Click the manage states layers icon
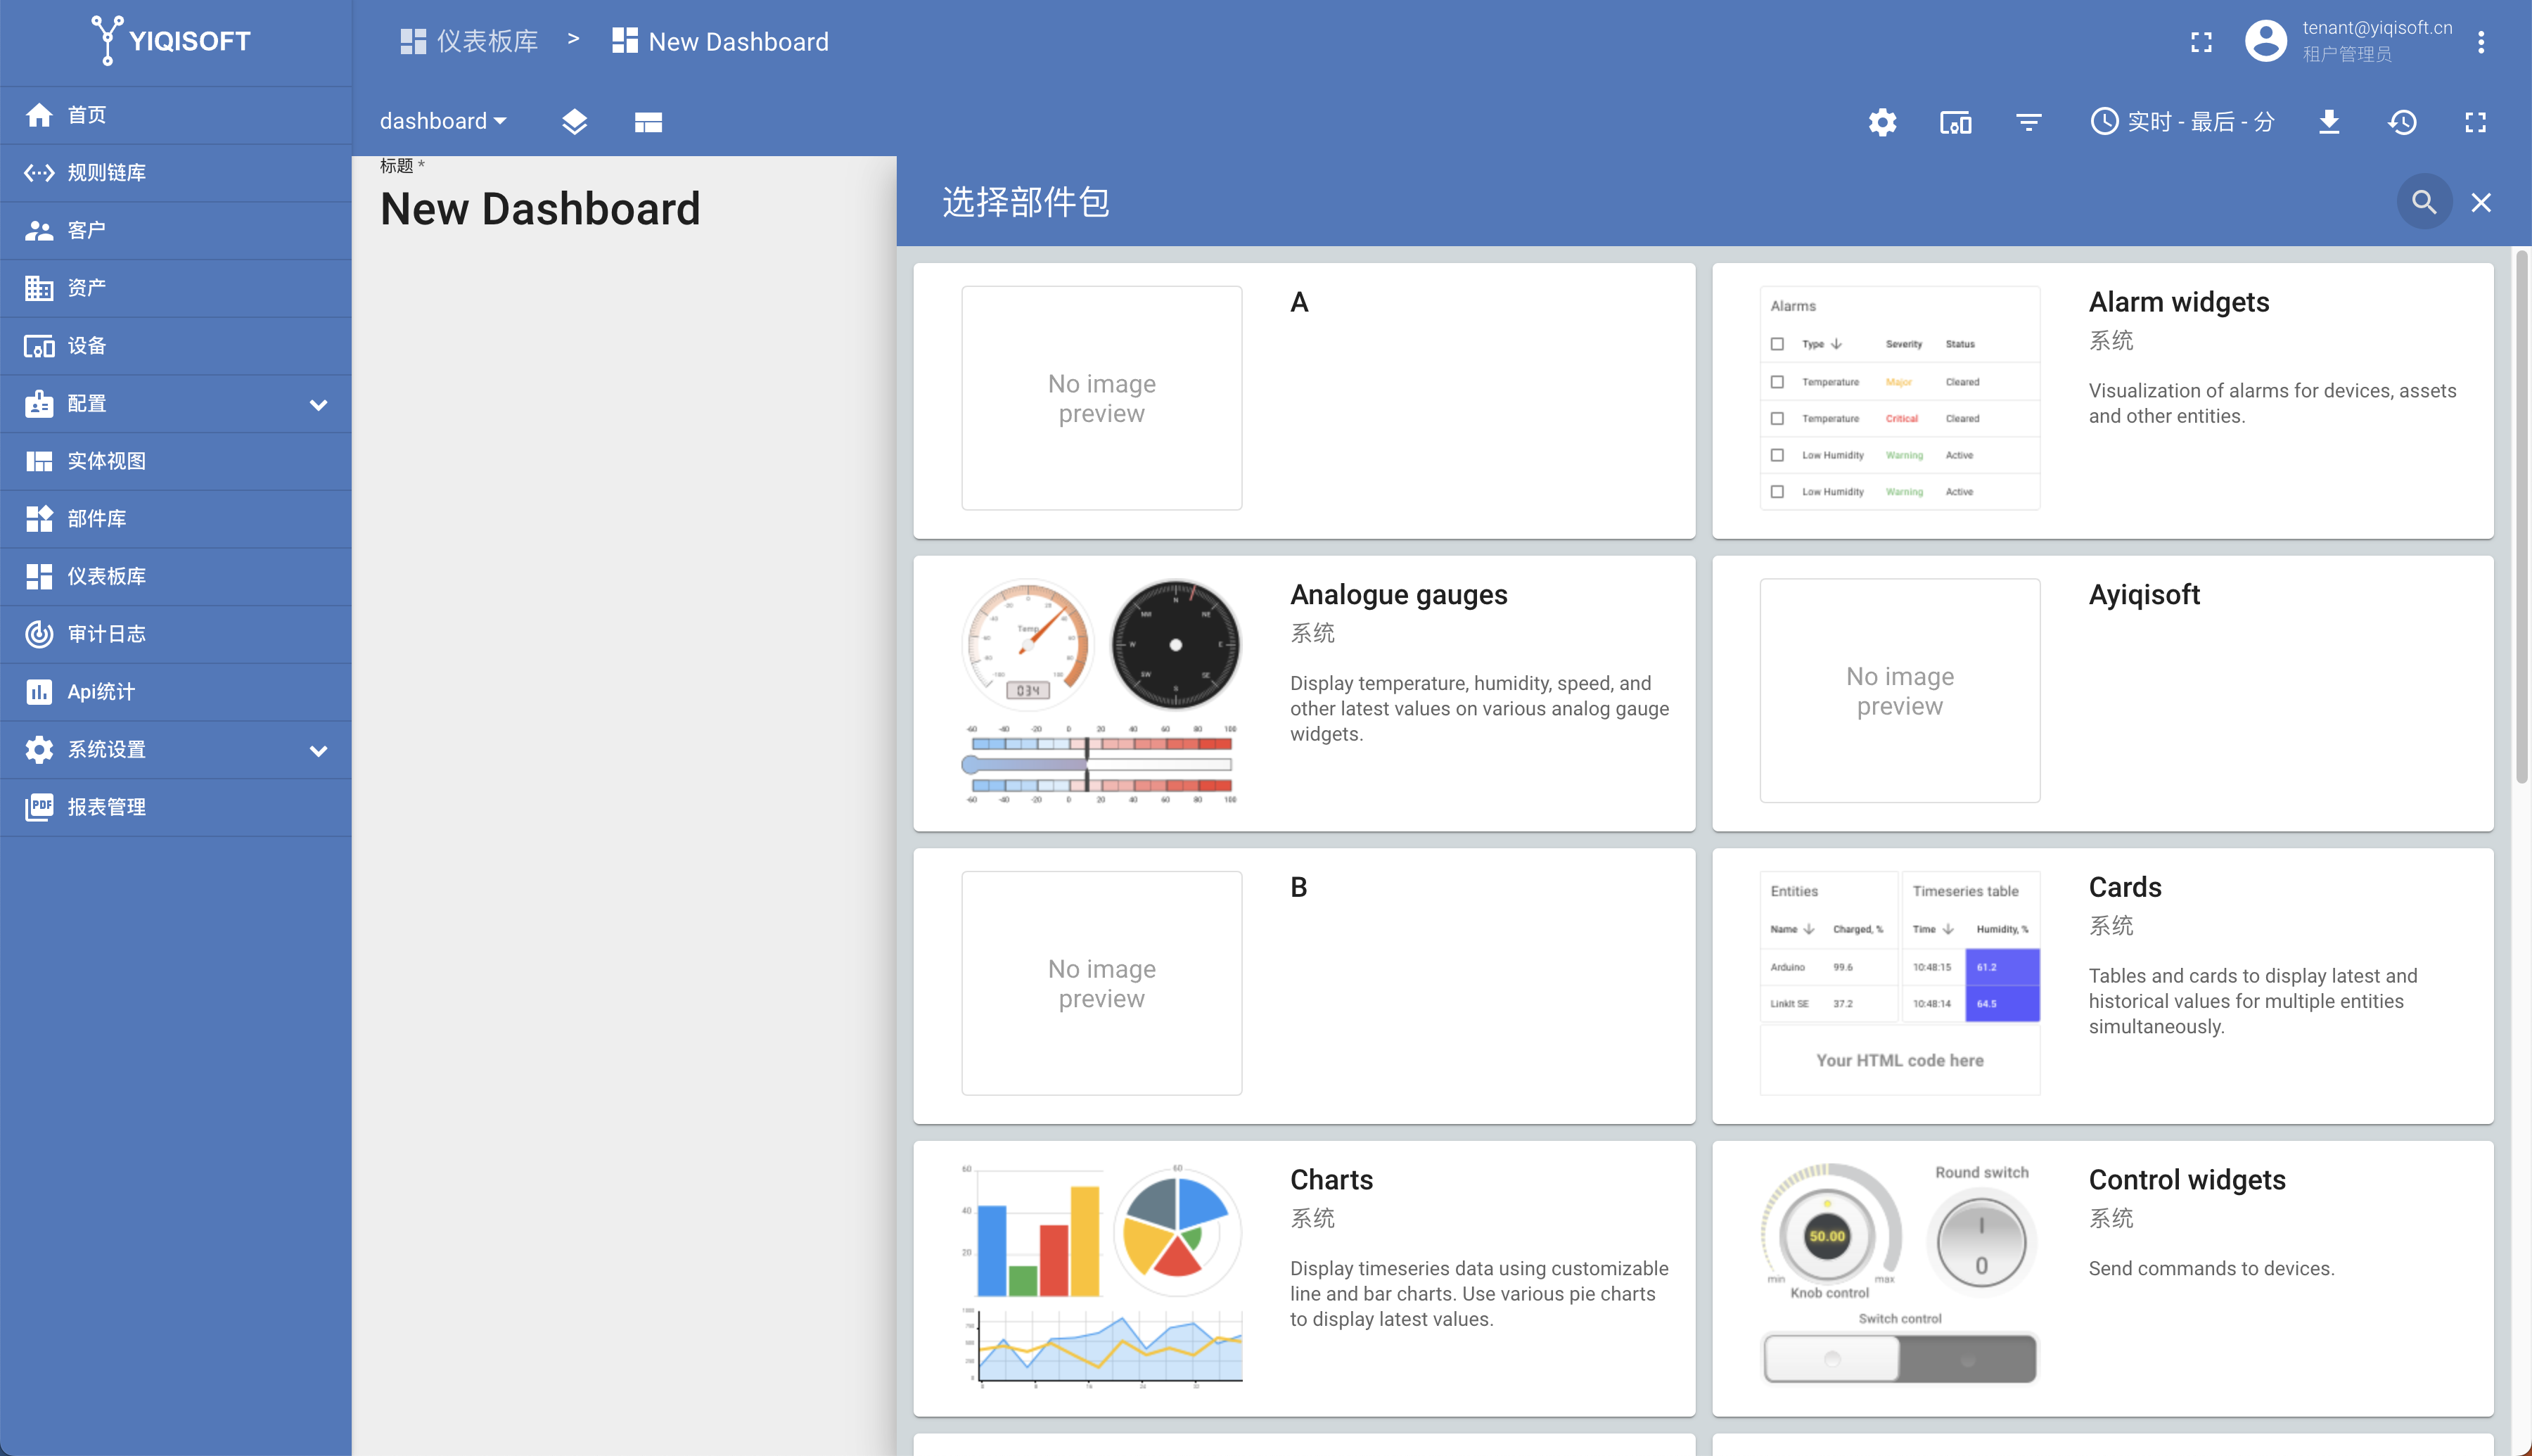Screen dimensions: 2532x1456 click(574, 122)
